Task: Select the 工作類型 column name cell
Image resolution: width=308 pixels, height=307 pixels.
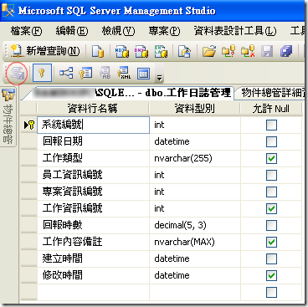Action: (93, 158)
